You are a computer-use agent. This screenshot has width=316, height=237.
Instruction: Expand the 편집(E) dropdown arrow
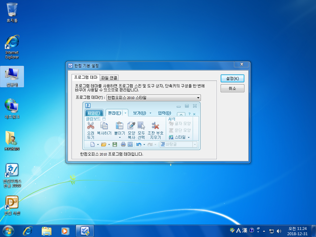(x=125, y=113)
